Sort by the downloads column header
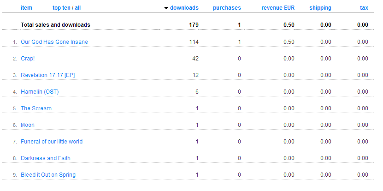This screenshot has height=191, width=383. tap(184, 8)
